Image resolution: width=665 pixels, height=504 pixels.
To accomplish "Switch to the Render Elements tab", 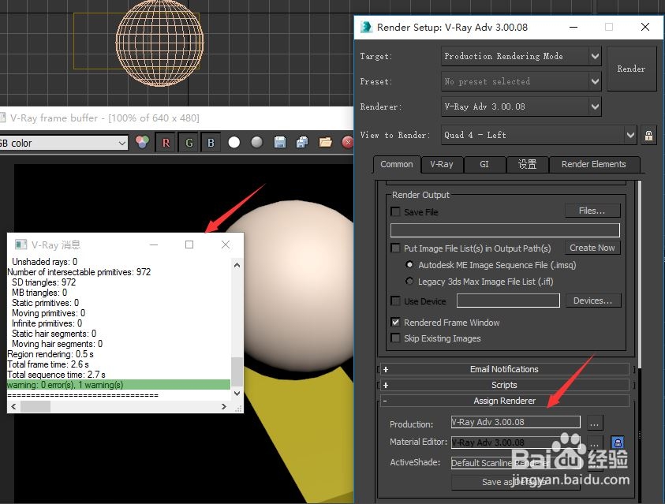I will pos(594,165).
